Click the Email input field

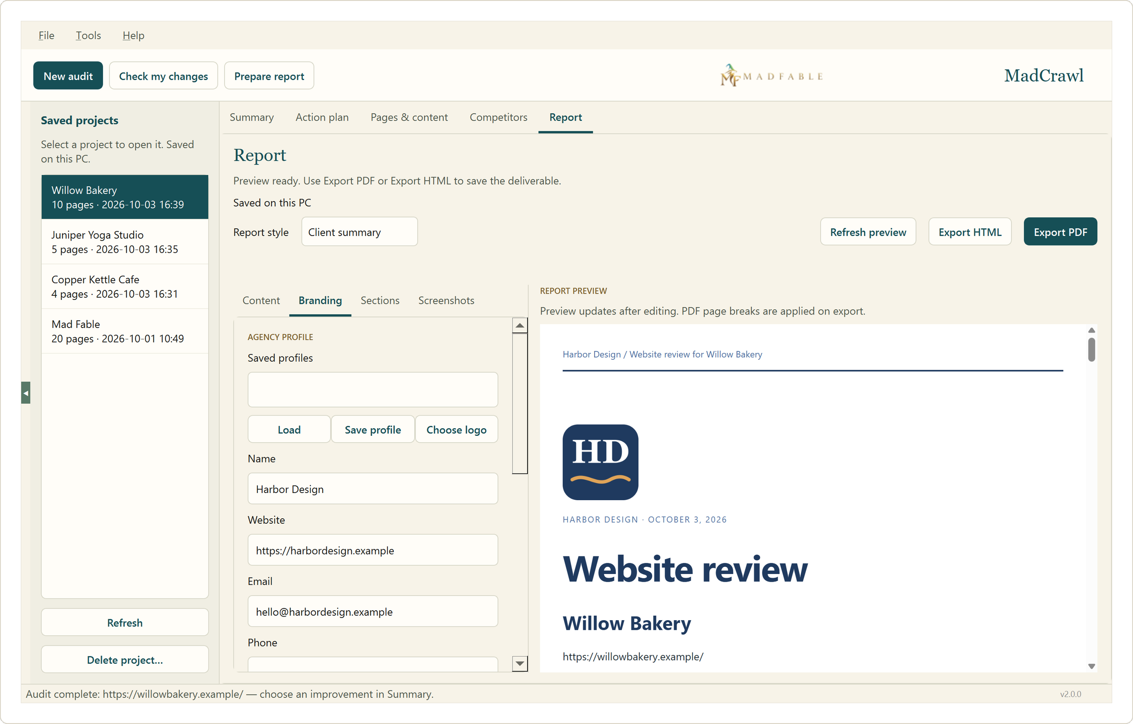click(x=373, y=611)
